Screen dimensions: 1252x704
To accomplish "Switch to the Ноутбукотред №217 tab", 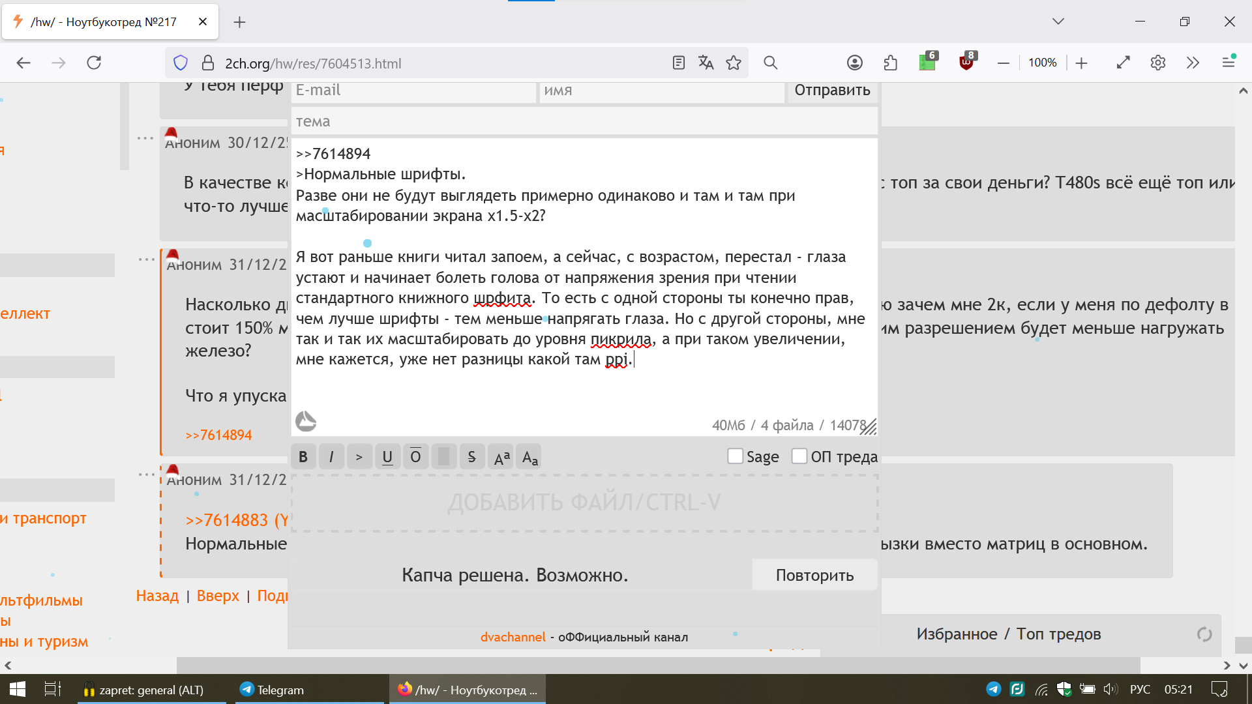I will (x=104, y=22).
